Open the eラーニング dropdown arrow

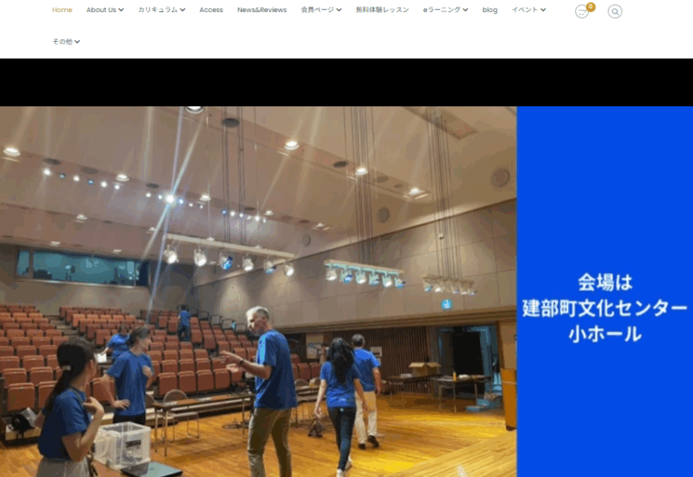pos(465,10)
